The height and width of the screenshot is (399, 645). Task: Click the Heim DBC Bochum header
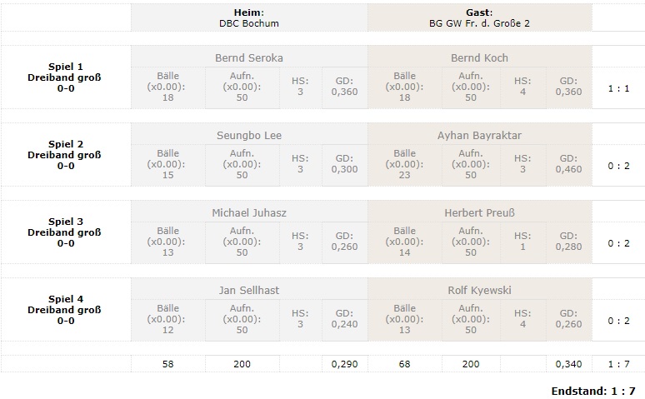[249, 17]
